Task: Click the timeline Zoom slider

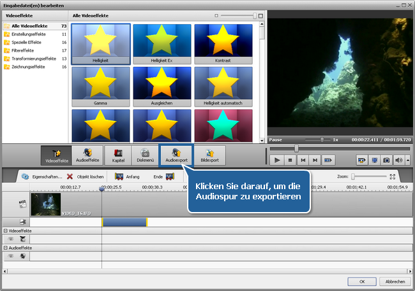Action: click(x=354, y=176)
